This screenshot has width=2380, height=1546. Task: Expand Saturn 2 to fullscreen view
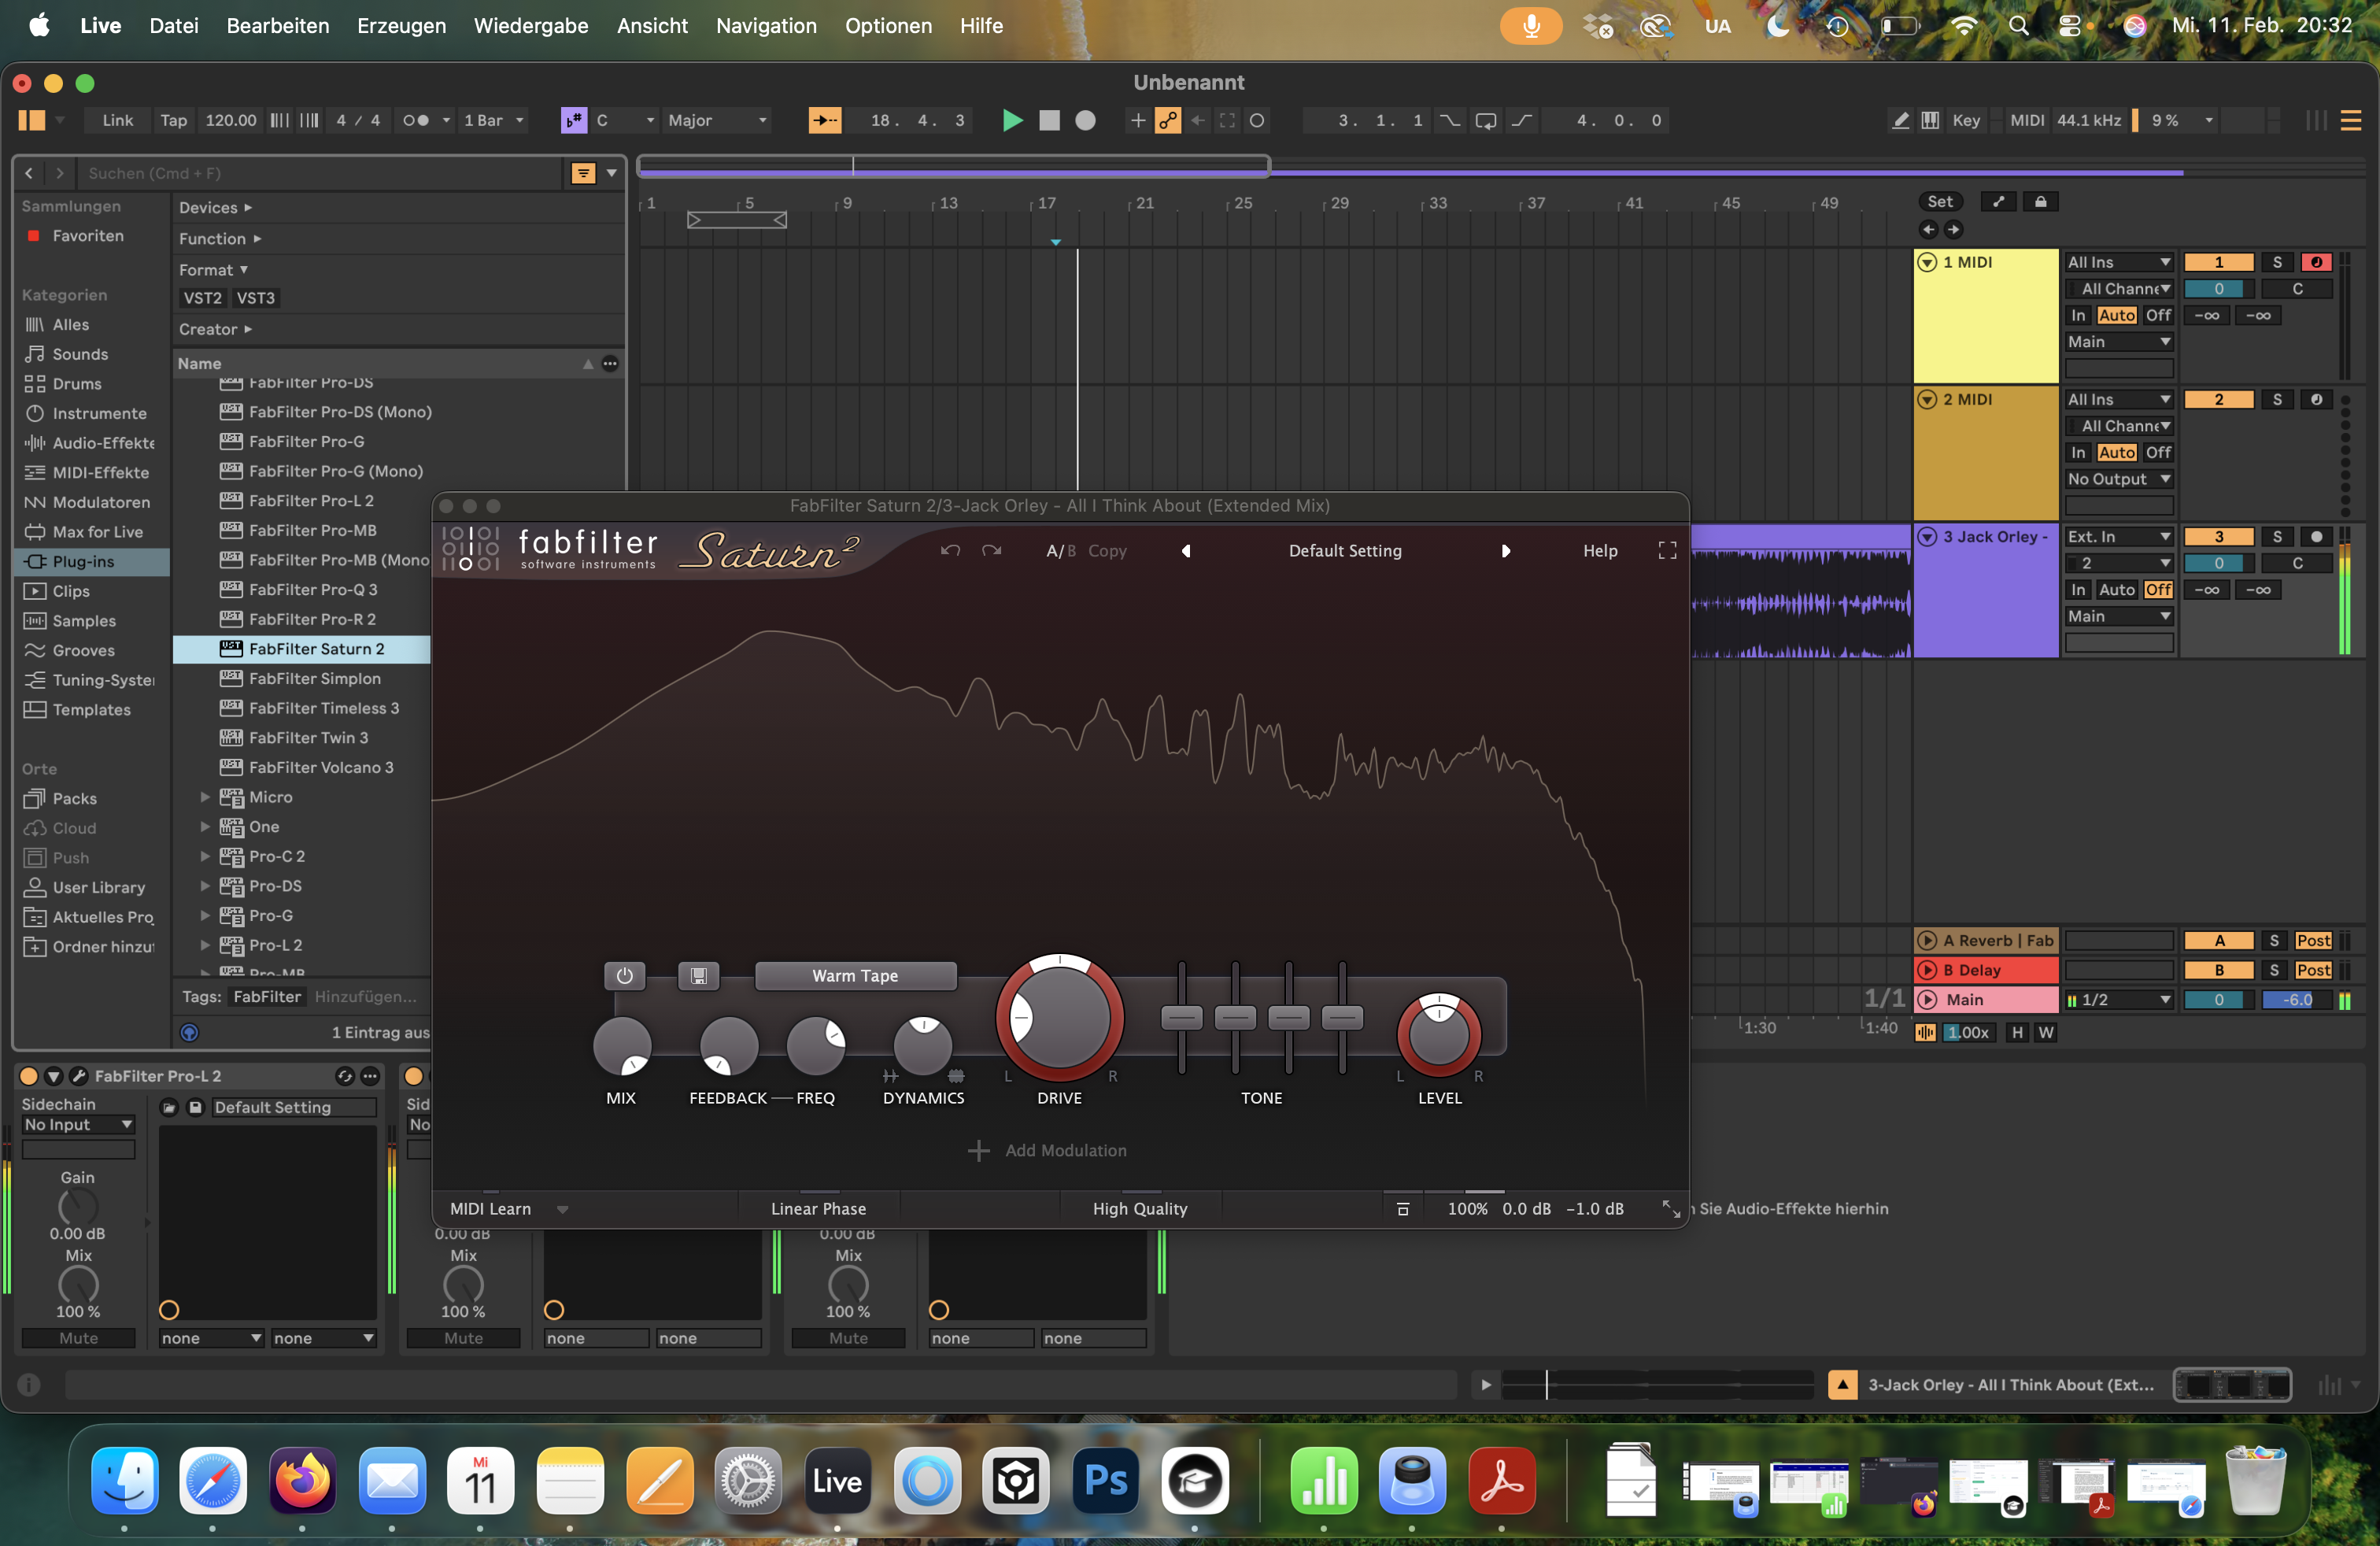pyautogui.click(x=1667, y=550)
